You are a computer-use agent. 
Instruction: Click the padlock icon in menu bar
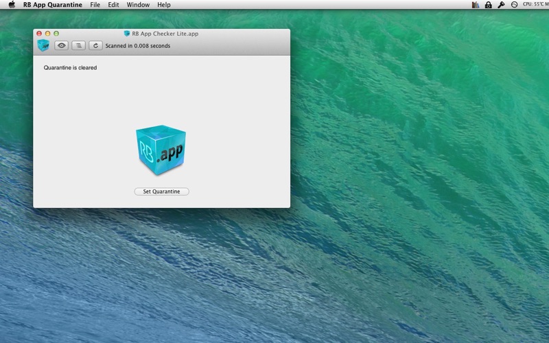(x=488, y=5)
